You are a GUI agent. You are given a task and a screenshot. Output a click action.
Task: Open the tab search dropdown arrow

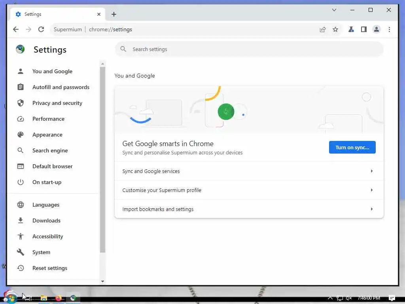pyautogui.click(x=334, y=10)
